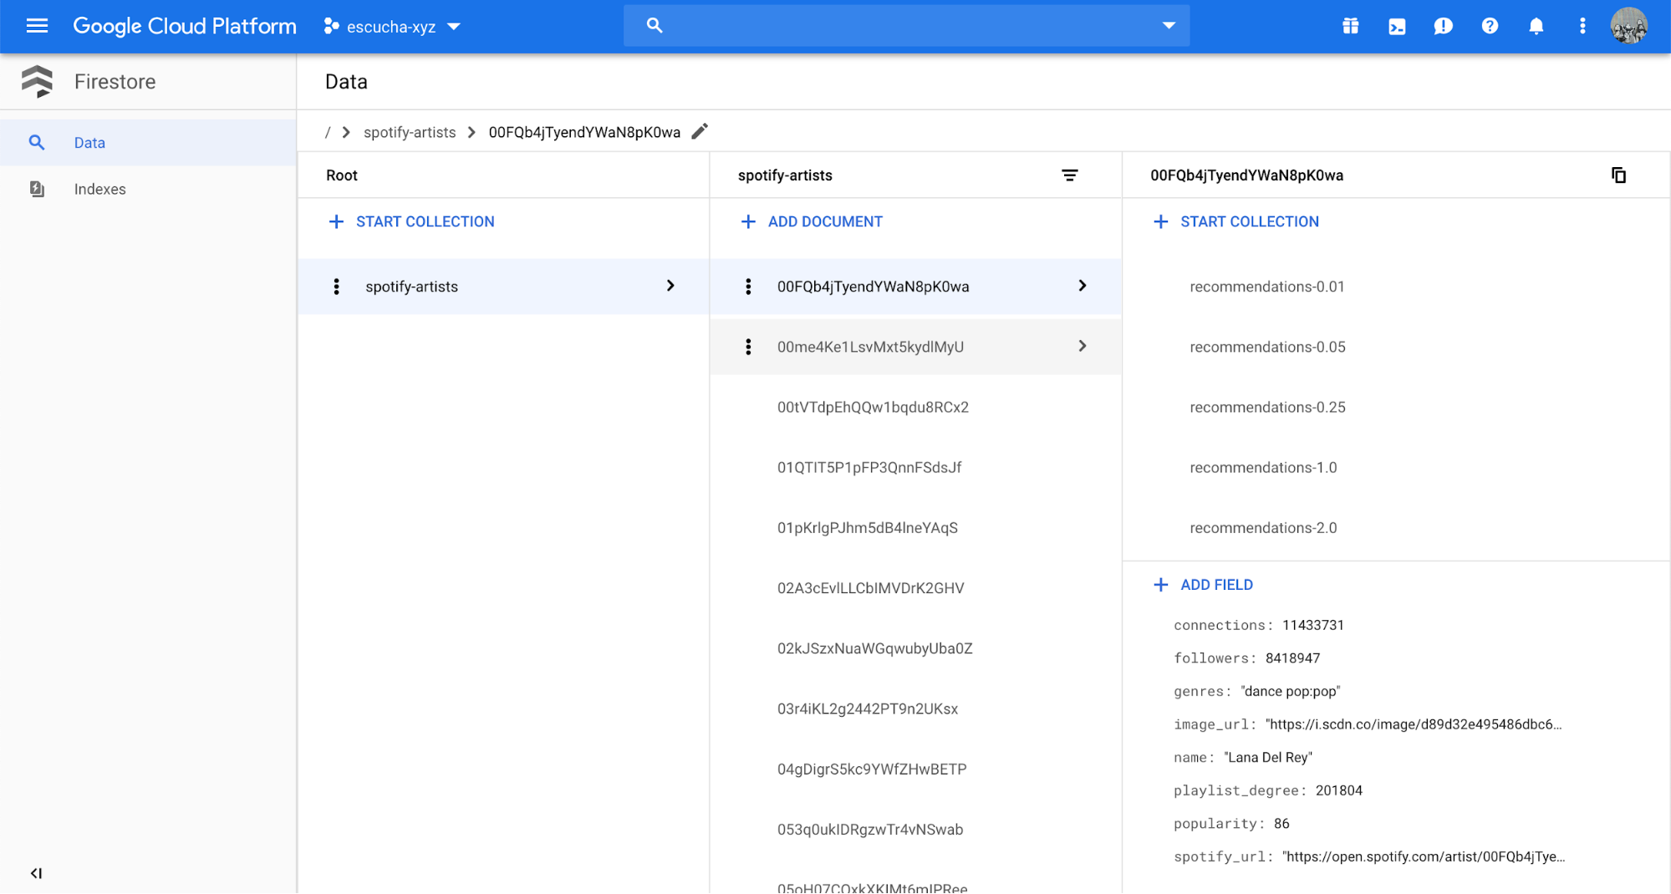Select the spotify_url field value
Screen dimensions: 1671x894
coord(1423,856)
